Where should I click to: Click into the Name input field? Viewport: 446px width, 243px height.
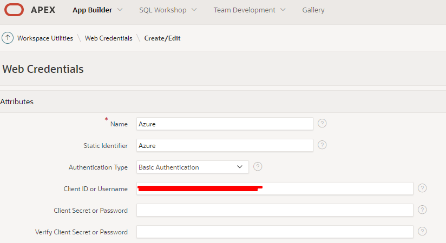[225, 124]
